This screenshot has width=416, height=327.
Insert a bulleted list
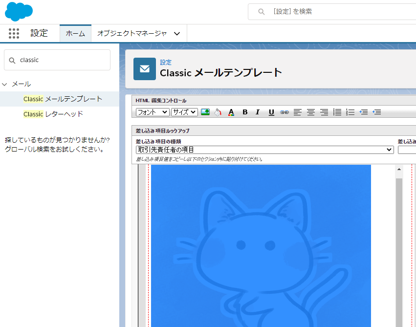pos(337,112)
